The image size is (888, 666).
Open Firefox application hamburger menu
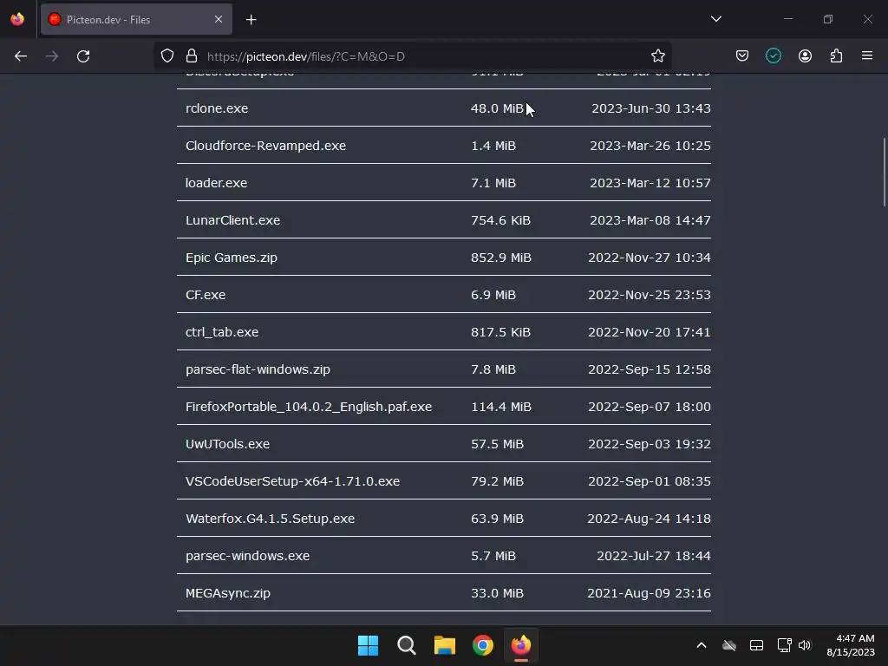pyautogui.click(x=867, y=56)
